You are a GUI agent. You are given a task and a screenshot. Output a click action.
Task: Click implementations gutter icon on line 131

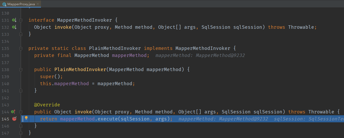[x=14, y=20]
